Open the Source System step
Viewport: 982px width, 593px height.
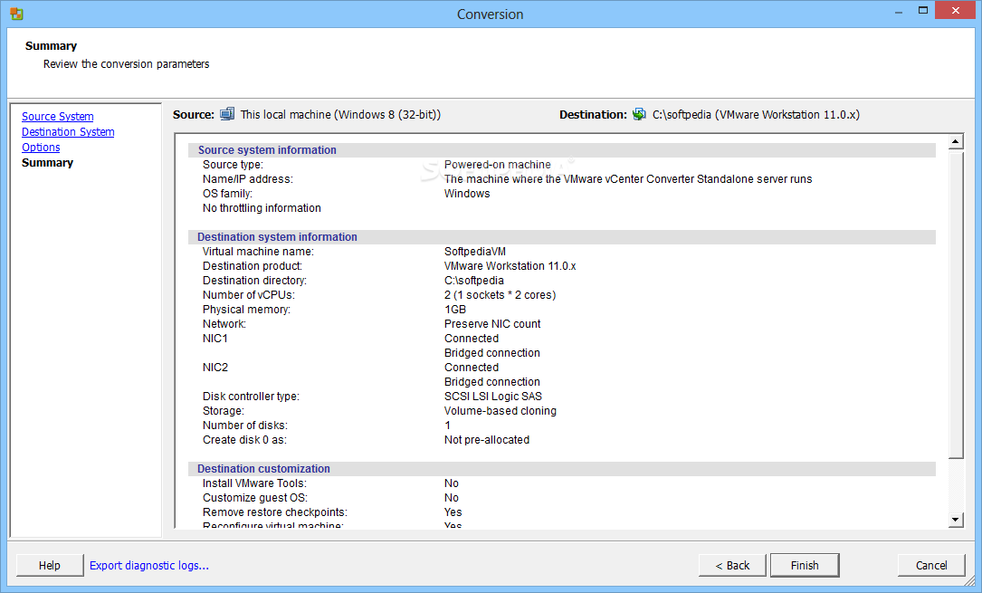(58, 117)
